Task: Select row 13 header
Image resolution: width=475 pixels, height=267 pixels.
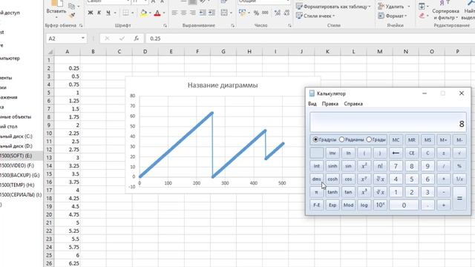Action: [x=50, y=157]
